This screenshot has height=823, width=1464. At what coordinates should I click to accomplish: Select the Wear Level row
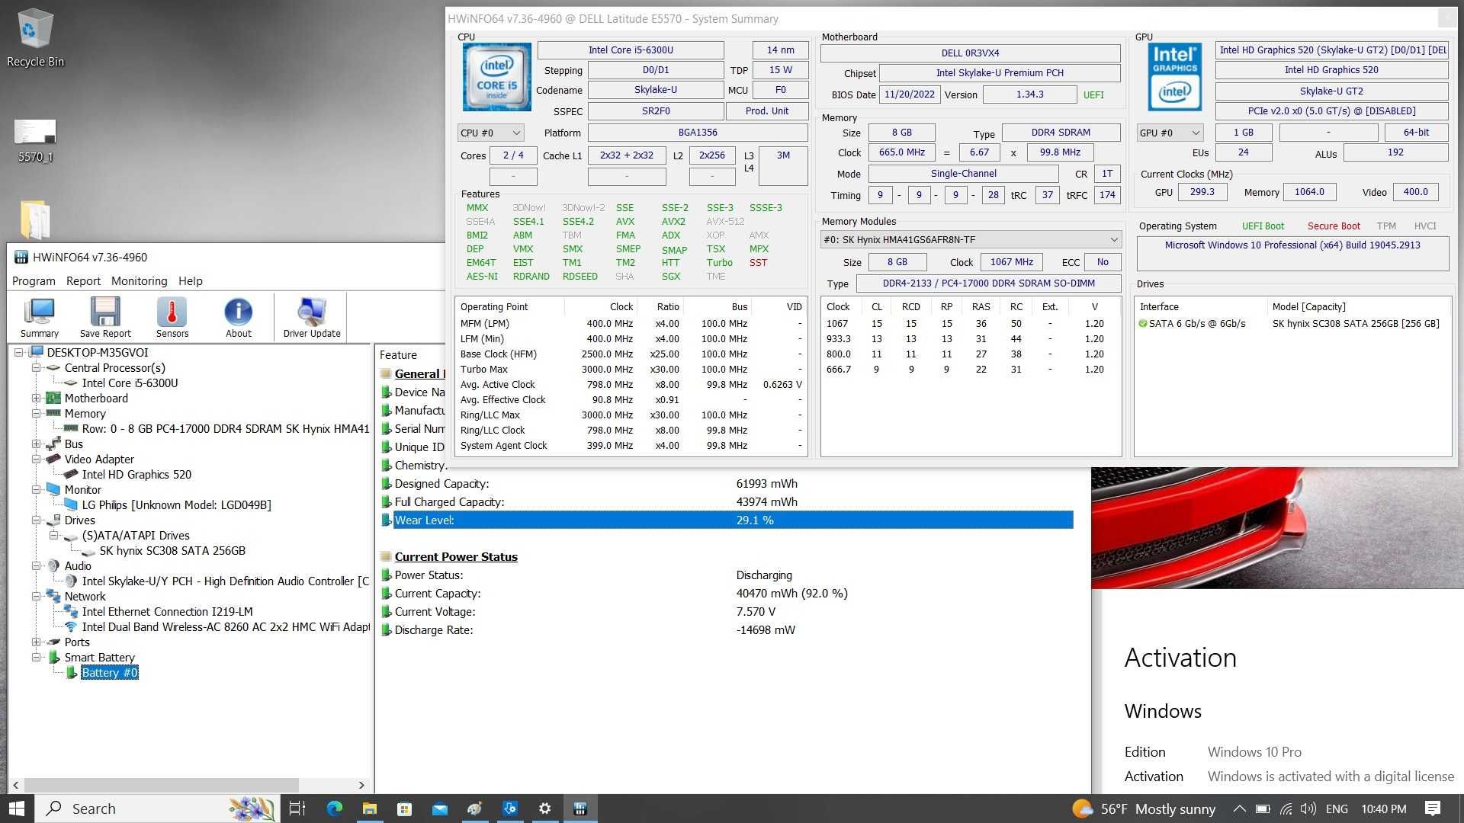coord(727,520)
